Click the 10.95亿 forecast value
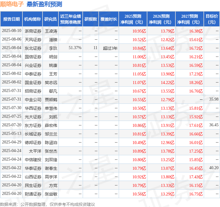220x207 pixels. [x=139, y=31]
